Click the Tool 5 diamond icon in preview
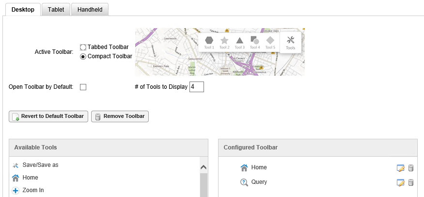The height and width of the screenshot is (197, 424). click(270, 40)
